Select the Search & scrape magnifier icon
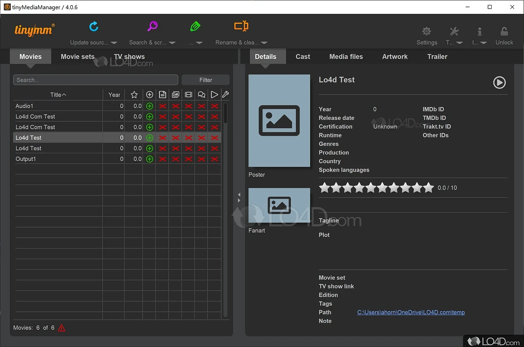Image resolution: width=524 pixels, height=347 pixels. 153,26
